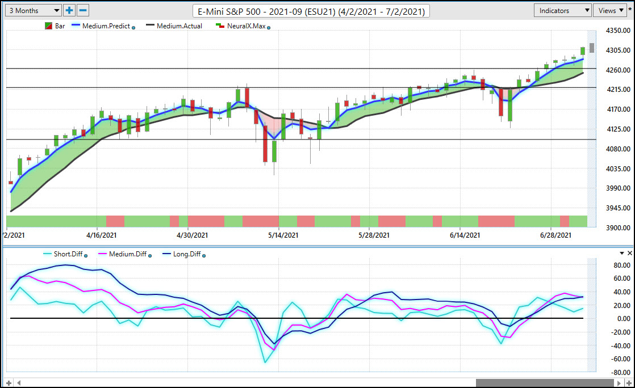Screen dimensions: 635x388
Task: Open the Views dropdown
Action: 611,11
